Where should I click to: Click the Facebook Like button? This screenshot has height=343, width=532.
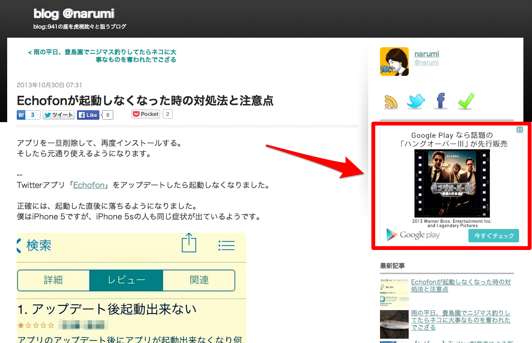88,115
